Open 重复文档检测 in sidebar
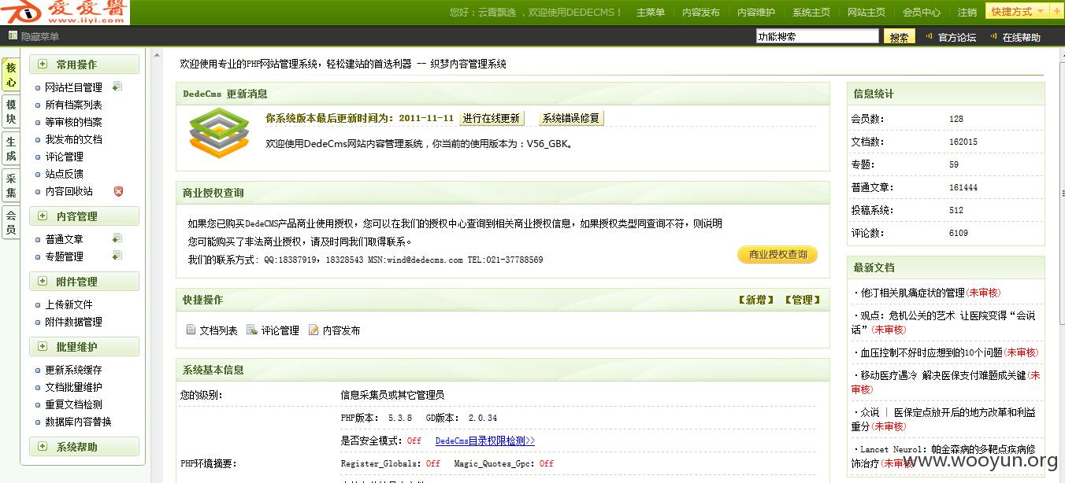 pos(73,404)
